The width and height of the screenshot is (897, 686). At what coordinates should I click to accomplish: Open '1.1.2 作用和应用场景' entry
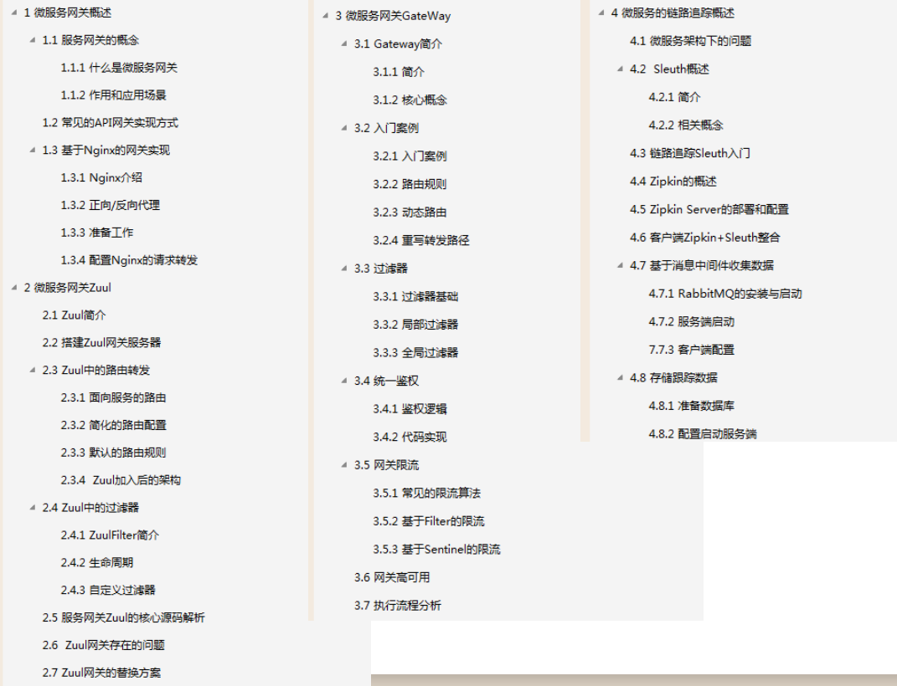tap(113, 95)
